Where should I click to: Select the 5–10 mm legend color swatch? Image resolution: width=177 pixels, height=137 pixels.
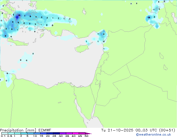[30, 133]
